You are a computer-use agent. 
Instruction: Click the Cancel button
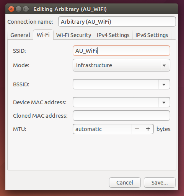point(125,183)
